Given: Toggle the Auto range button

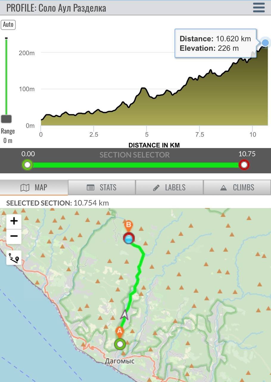Looking at the screenshot, I should (x=8, y=24).
